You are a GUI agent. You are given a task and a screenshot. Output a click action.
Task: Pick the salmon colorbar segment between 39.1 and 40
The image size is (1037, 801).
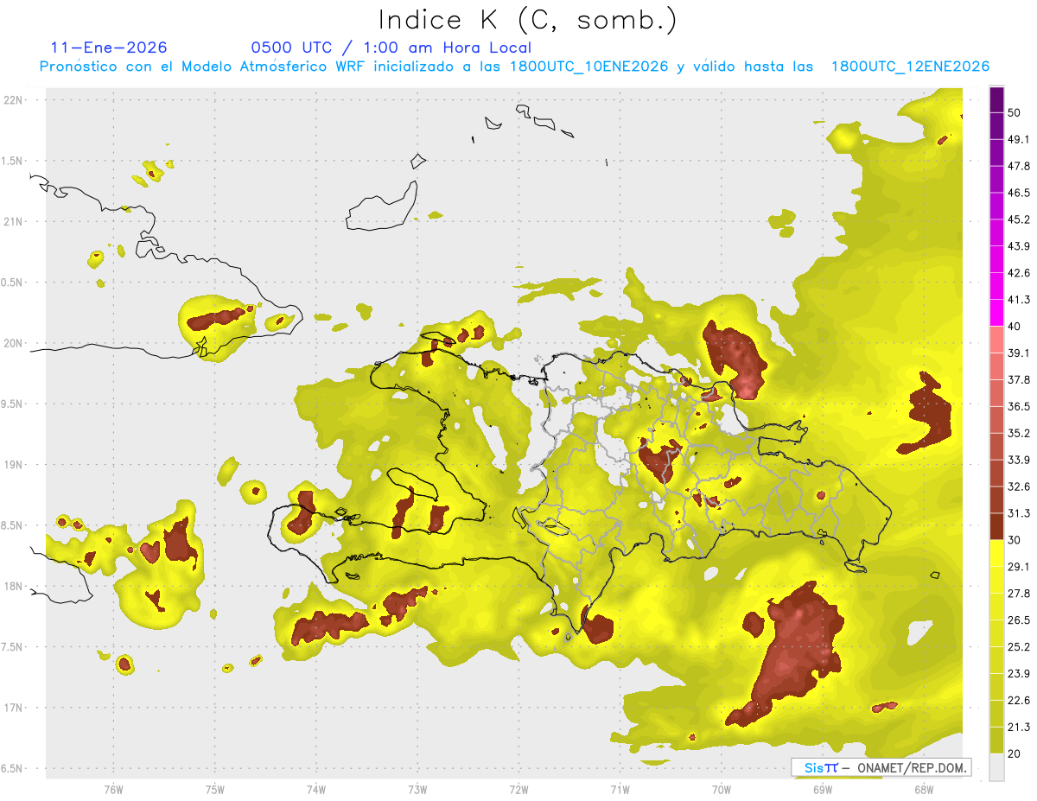point(996,340)
